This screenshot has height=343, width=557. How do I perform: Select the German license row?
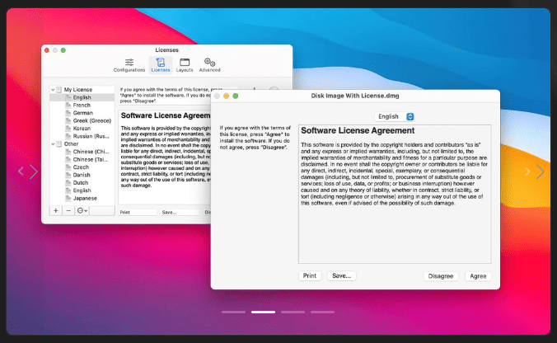pyautogui.click(x=82, y=113)
